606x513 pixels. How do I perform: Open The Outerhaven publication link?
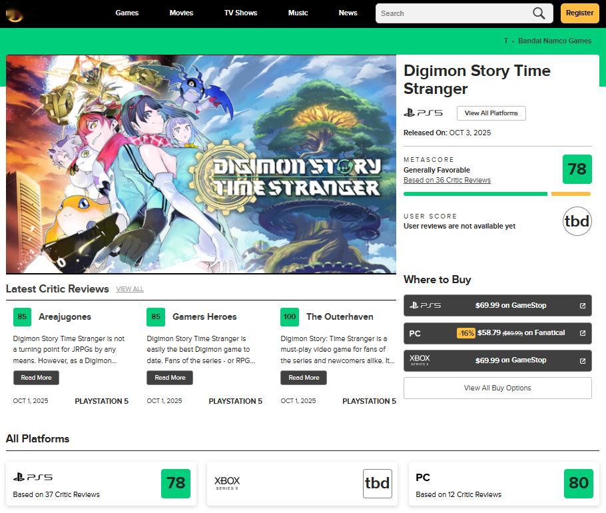click(x=340, y=317)
